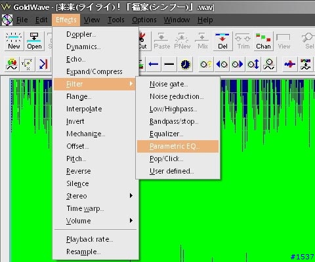Click the circles with question mark icon
315x262 pixels.
tap(206, 64)
